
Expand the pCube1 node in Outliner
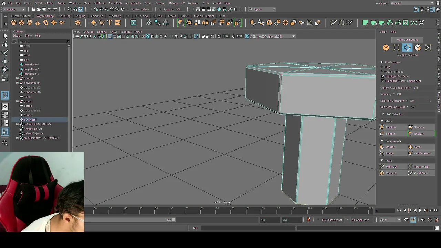point(18,79)
